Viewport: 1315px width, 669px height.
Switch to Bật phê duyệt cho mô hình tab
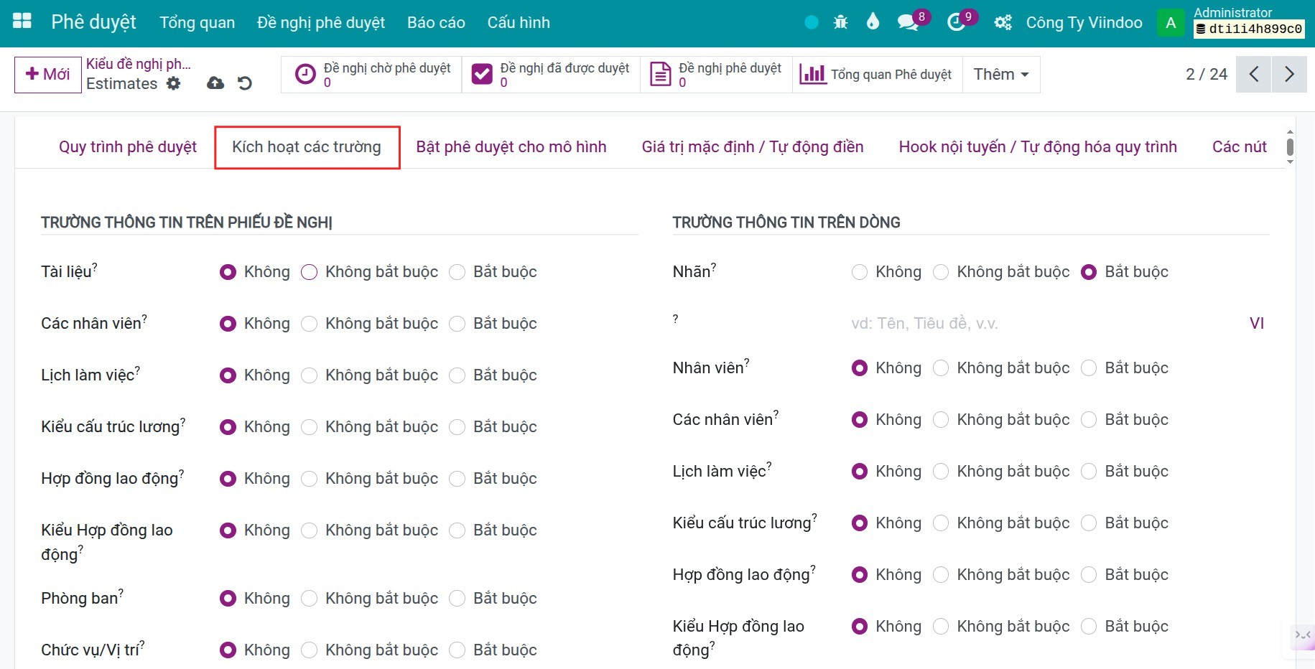tap(511, 147)
